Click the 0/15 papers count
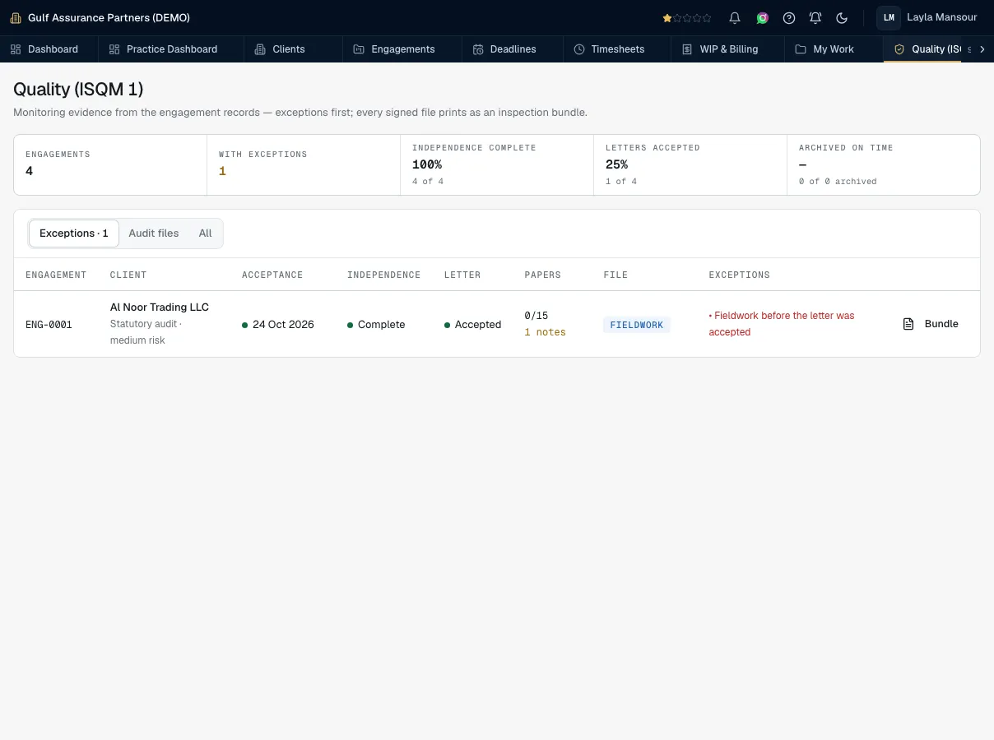This screenshot has height=740, width=994. 536,316
